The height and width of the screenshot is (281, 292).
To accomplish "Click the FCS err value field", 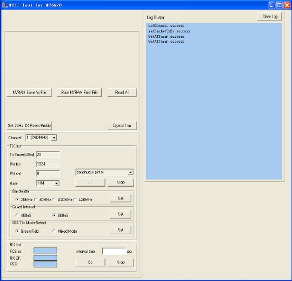I will 45,251.
